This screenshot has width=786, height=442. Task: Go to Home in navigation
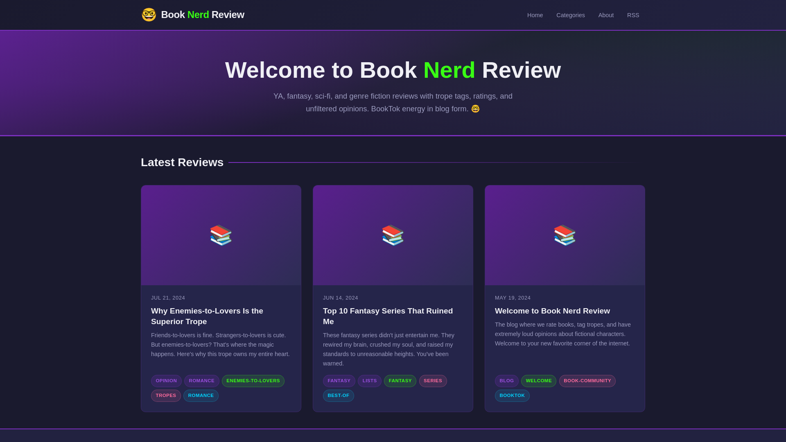(535, 15)
